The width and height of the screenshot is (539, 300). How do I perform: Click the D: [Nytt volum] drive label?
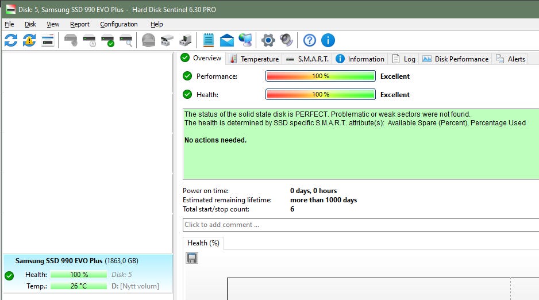click(x=135, y=286)
